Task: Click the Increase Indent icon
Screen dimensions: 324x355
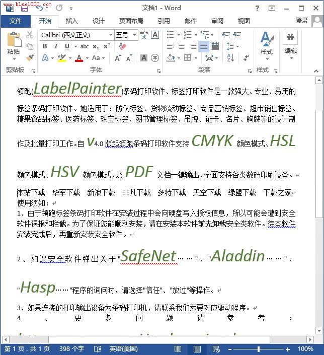Action: pyautogui.click(x=237, y=35)
